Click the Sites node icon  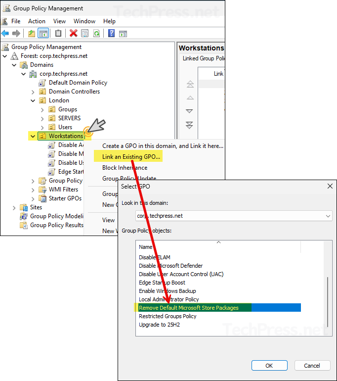24,207
